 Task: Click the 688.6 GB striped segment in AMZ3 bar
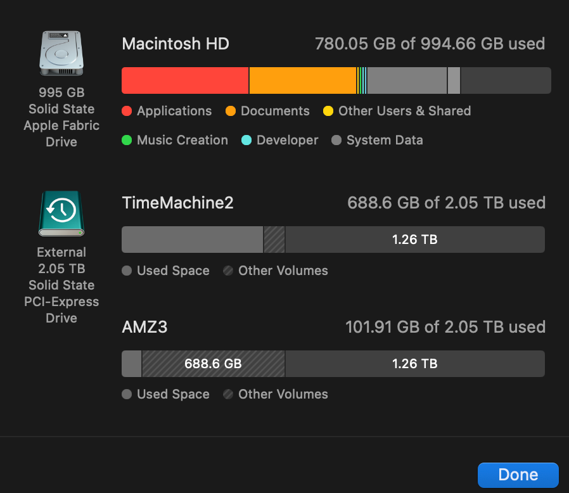(x=213, y=364)
